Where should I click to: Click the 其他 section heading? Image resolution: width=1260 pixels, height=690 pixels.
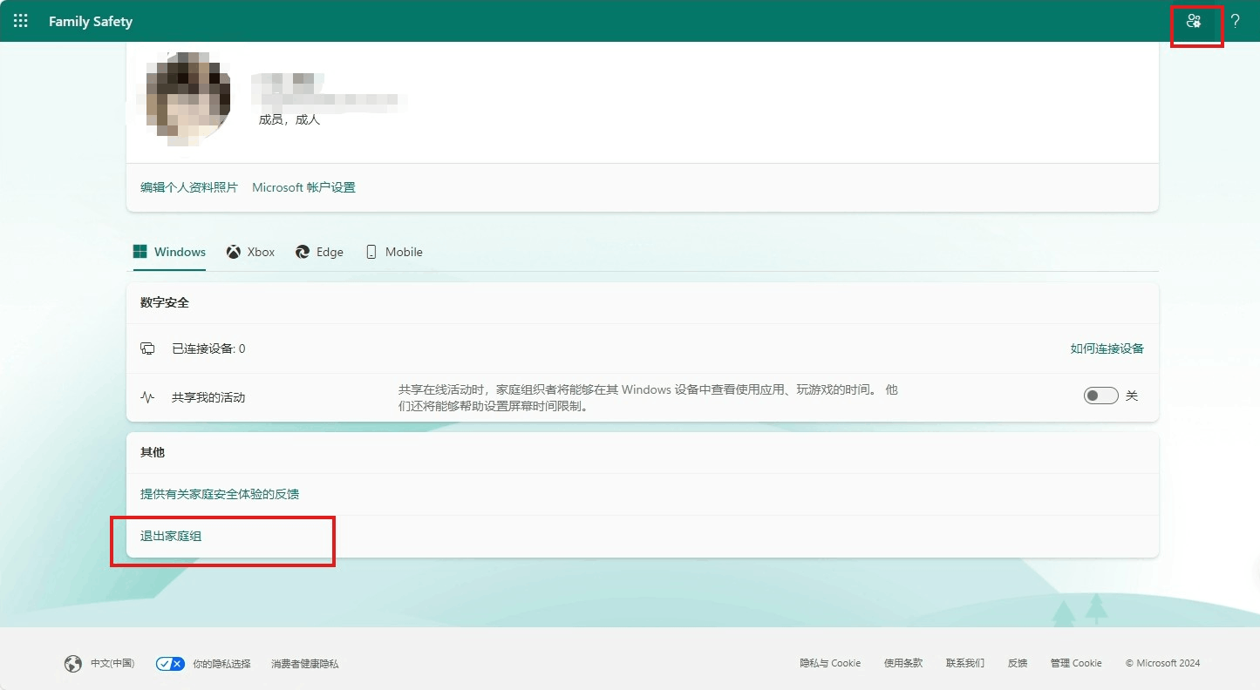153,452
